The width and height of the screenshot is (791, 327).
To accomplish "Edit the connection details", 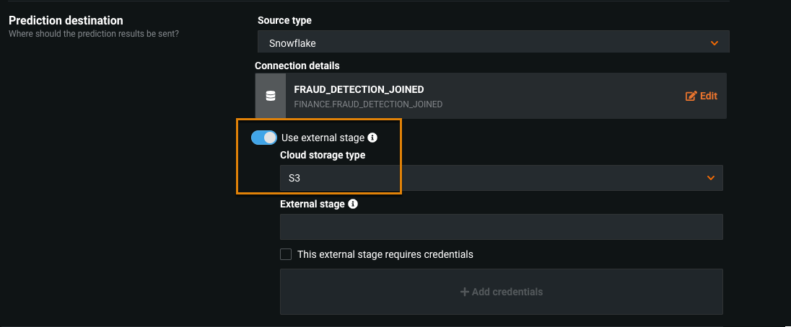I will tap(700, 96).
